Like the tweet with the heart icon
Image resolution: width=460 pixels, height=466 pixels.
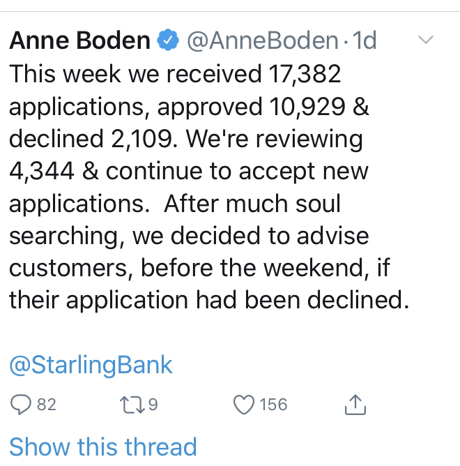coord(244,405)
